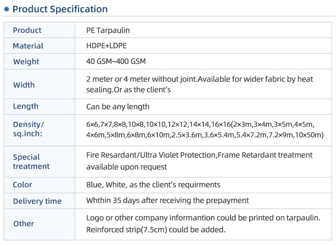Select the Color row label
Screen dimensions: 336x246
(x=23, y=184)
